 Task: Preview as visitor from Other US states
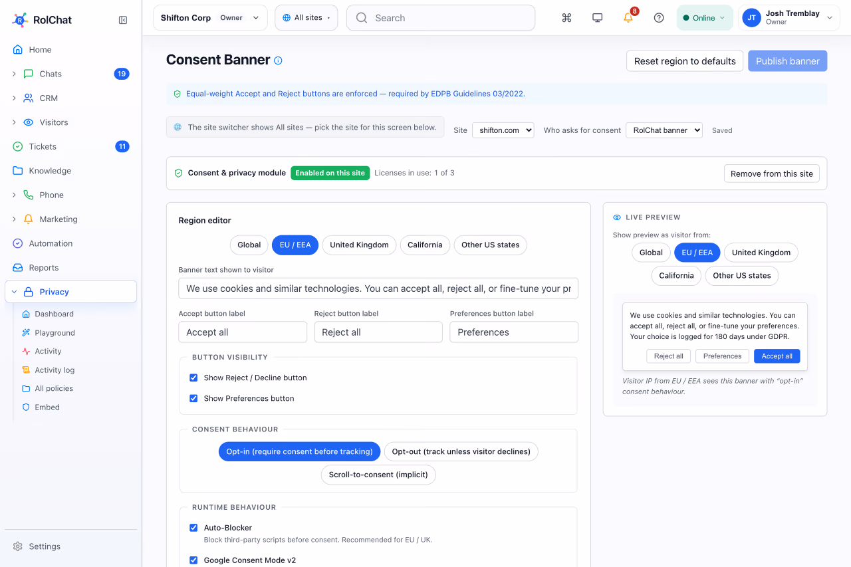[x=741, y=275]
